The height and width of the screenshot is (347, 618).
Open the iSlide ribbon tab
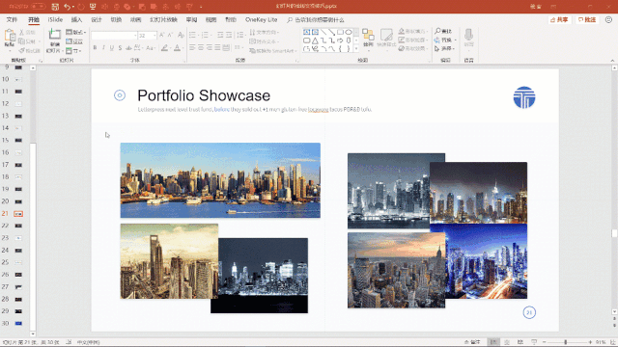[55, 19]
